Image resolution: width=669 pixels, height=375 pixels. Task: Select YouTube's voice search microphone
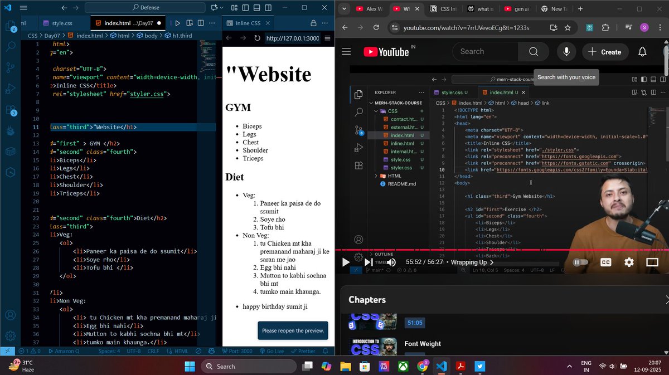566,51
